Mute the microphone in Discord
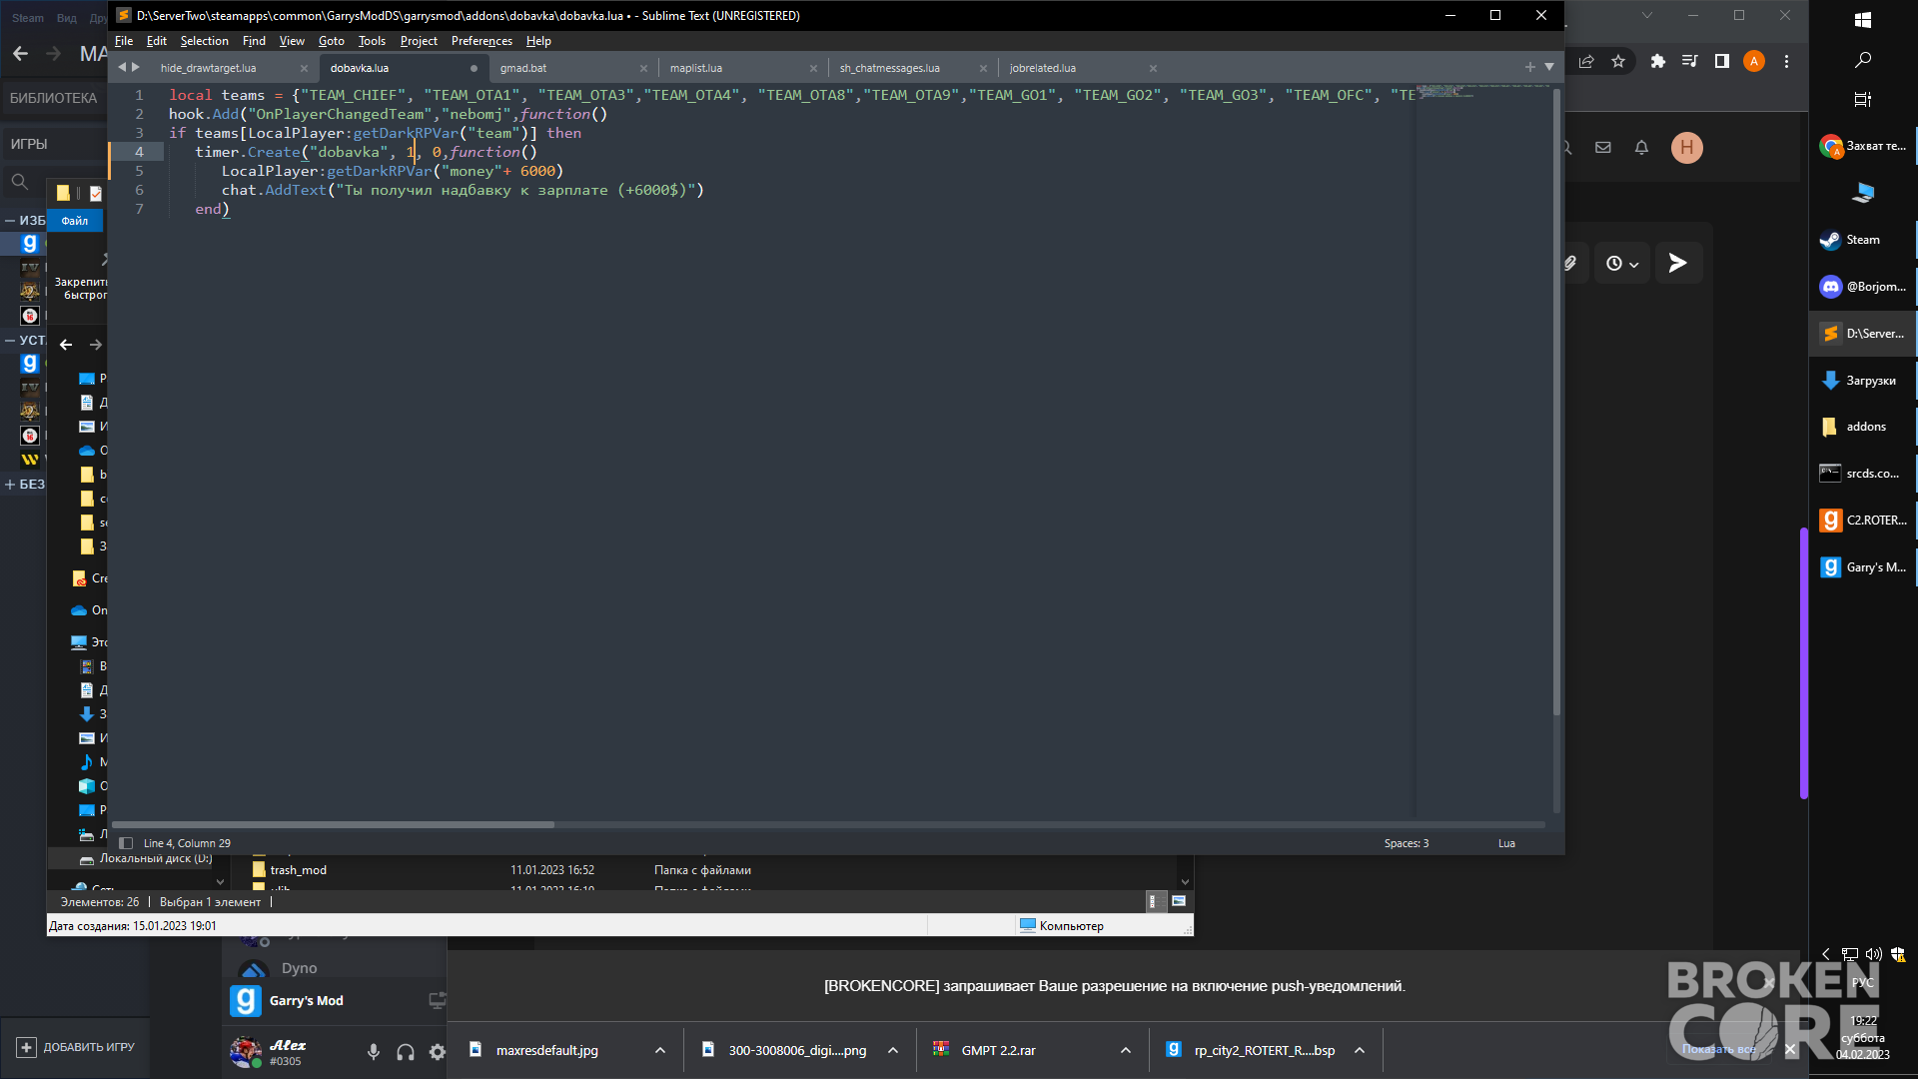The height and width of the screenshot is (1079, 1918). click(x=373, y=1052)
